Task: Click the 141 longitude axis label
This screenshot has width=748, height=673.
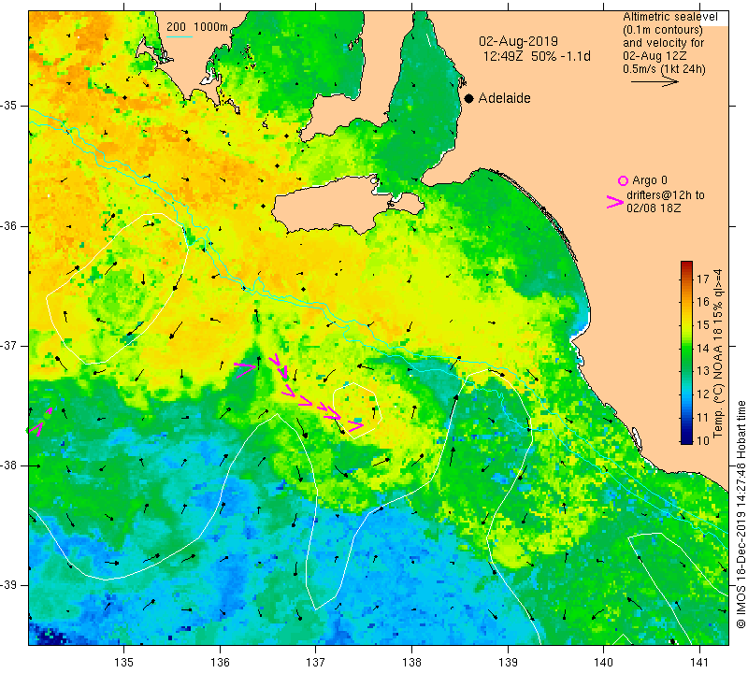Action: tap(699, 663)
